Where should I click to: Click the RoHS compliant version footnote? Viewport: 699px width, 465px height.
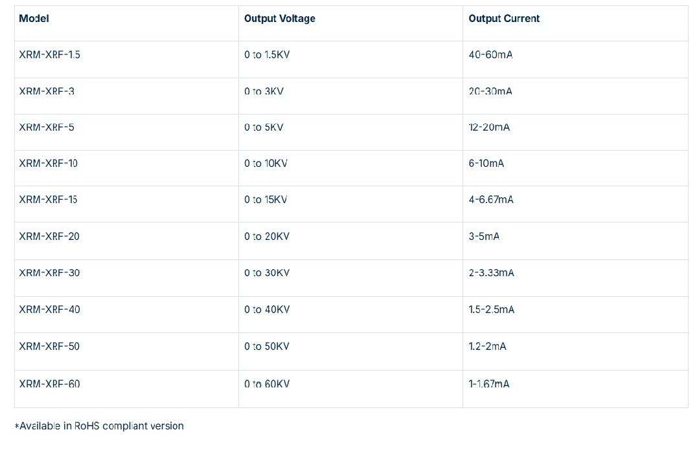pos(99,426)
